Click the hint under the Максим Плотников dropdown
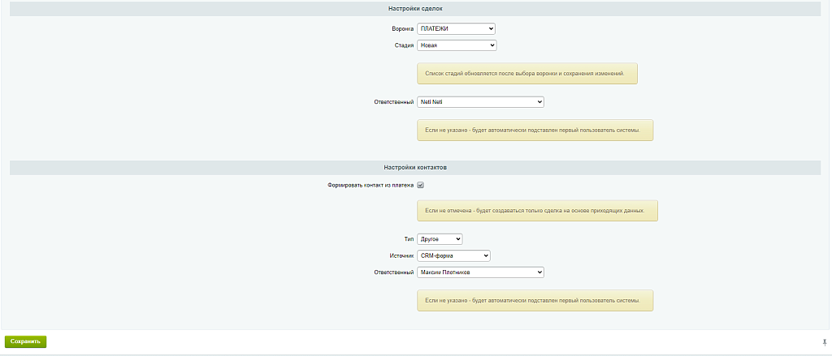832x356 pixels. pos(535,300)
